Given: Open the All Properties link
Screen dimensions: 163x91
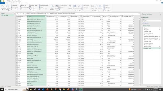Looking at the screenshot, I should point(145,23).
